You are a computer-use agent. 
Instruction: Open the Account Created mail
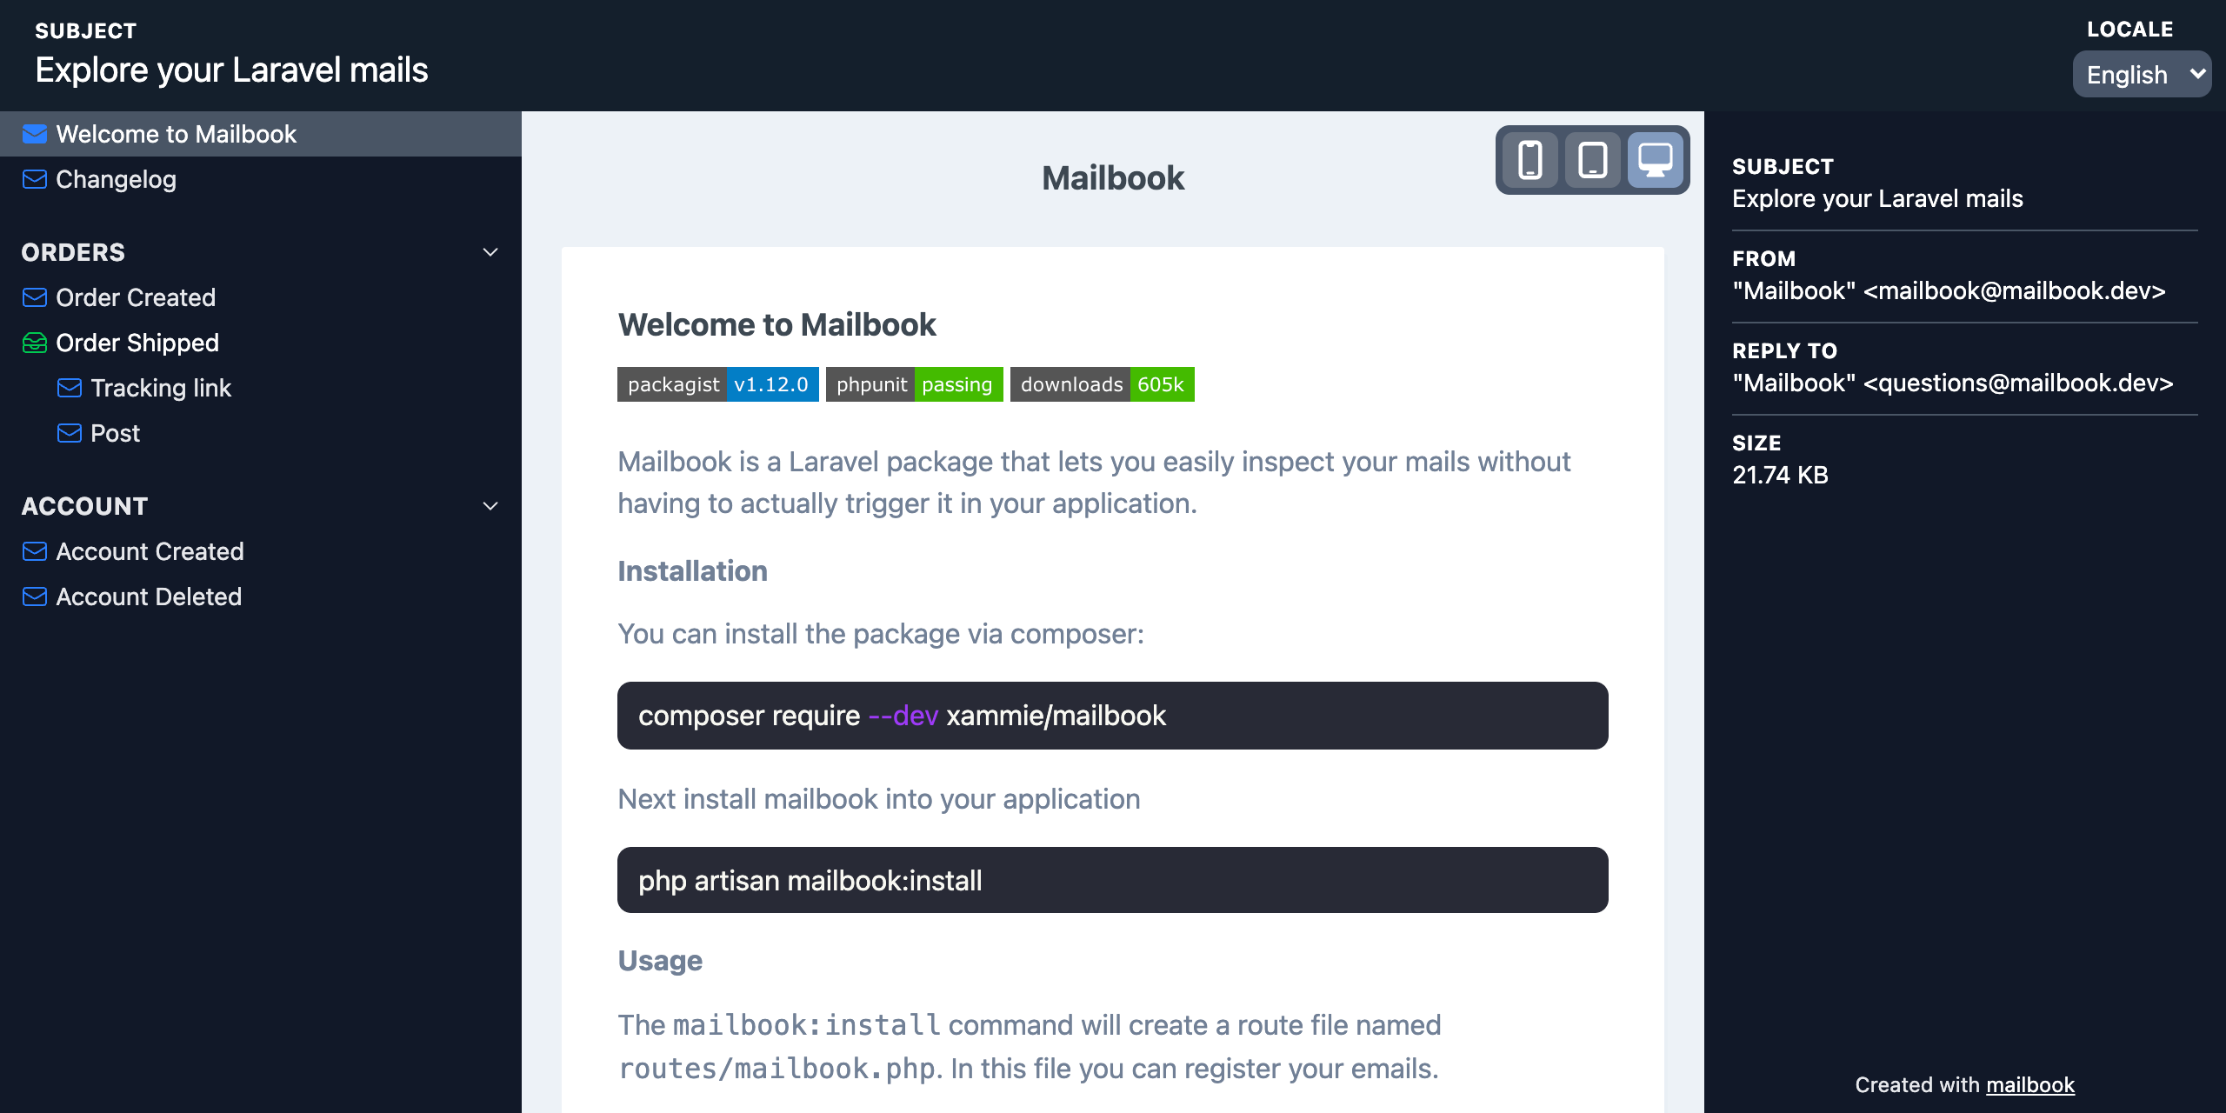coord(150,551)
